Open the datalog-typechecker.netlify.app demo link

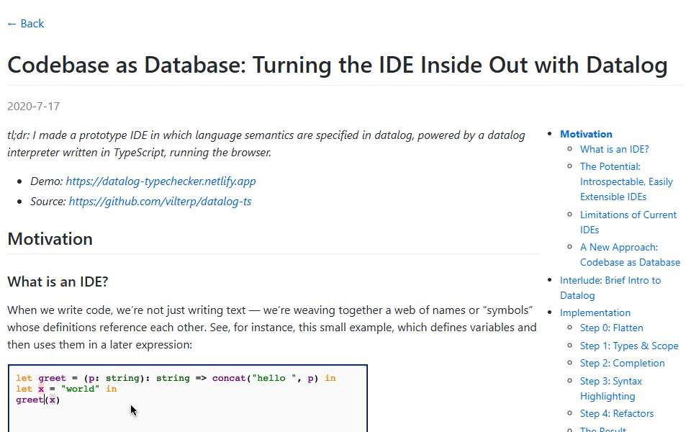(x=161, y=181)
